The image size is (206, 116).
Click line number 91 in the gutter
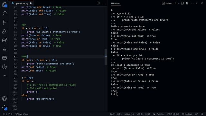[15, 57]
